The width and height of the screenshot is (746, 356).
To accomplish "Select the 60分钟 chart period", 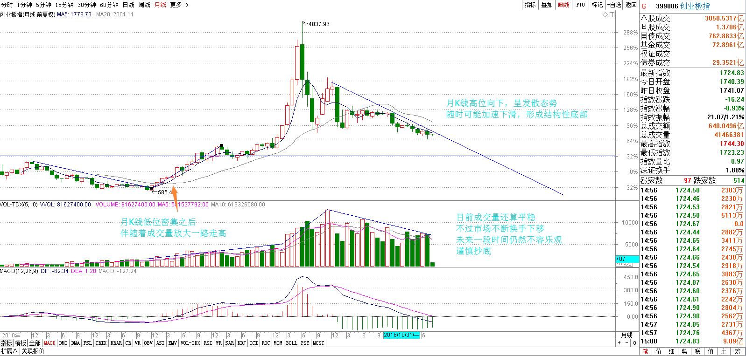I will 110,5.
